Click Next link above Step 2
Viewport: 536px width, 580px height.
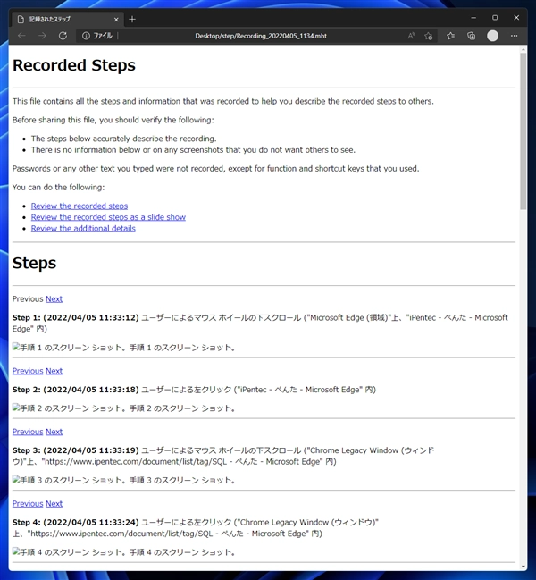coord(54,371)
